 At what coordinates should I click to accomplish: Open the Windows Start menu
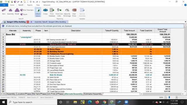tap(4, 102)
